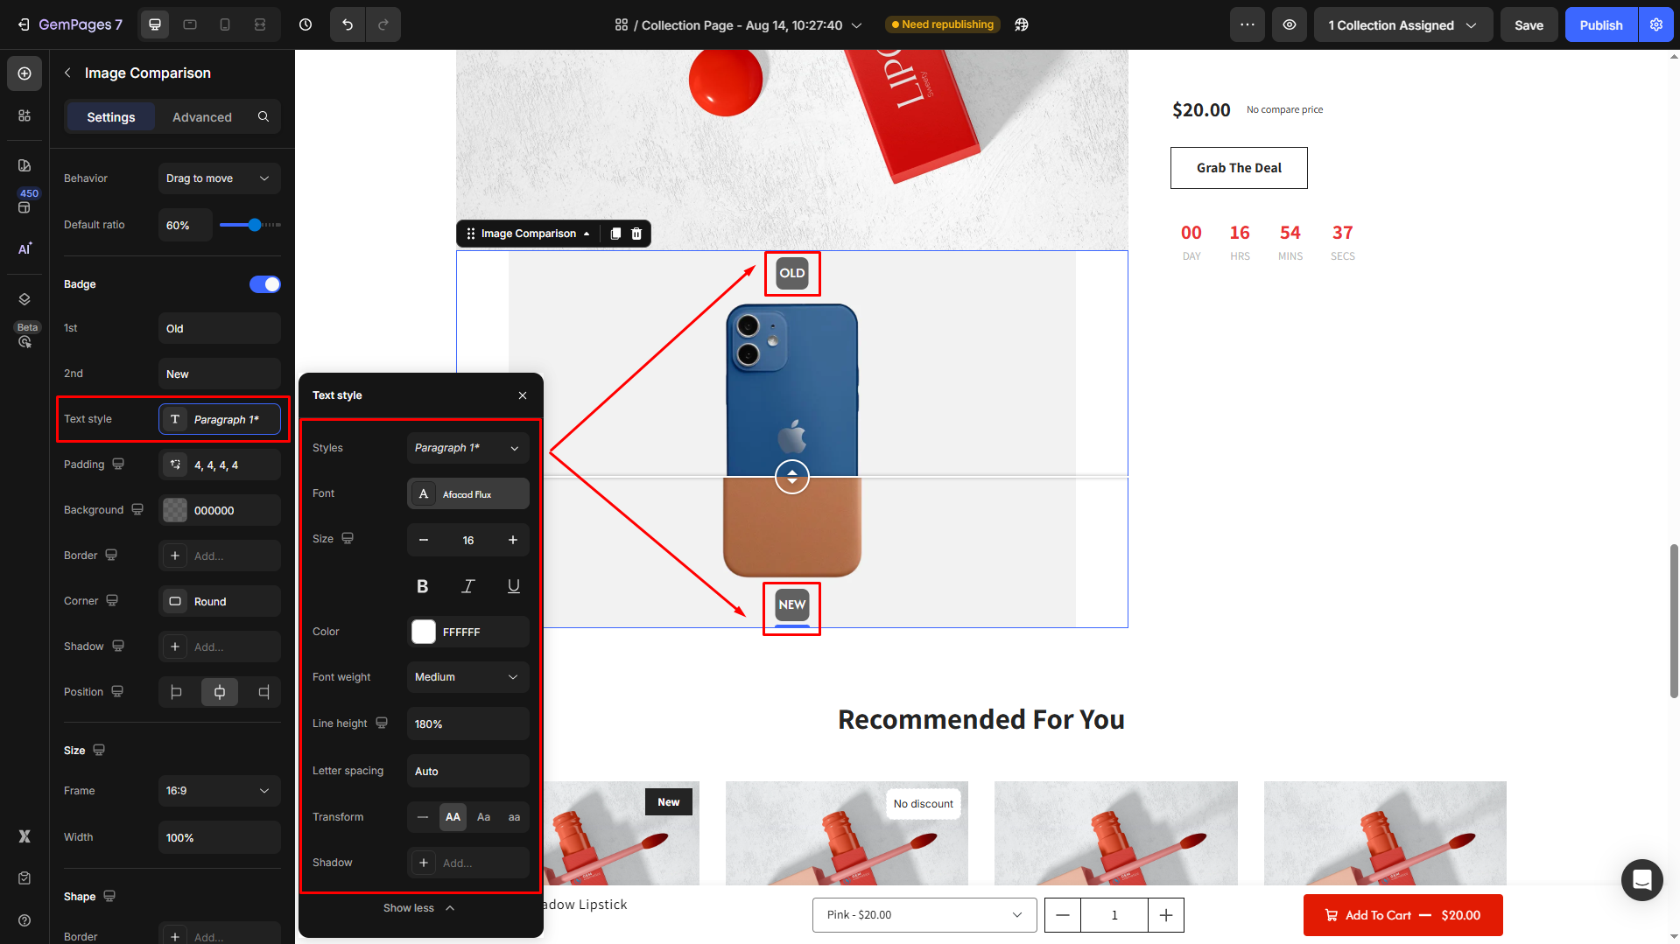Open the Behavior dropdown showing Drag to move
This screenshot has height=944, width=1680.
(219, 178)
